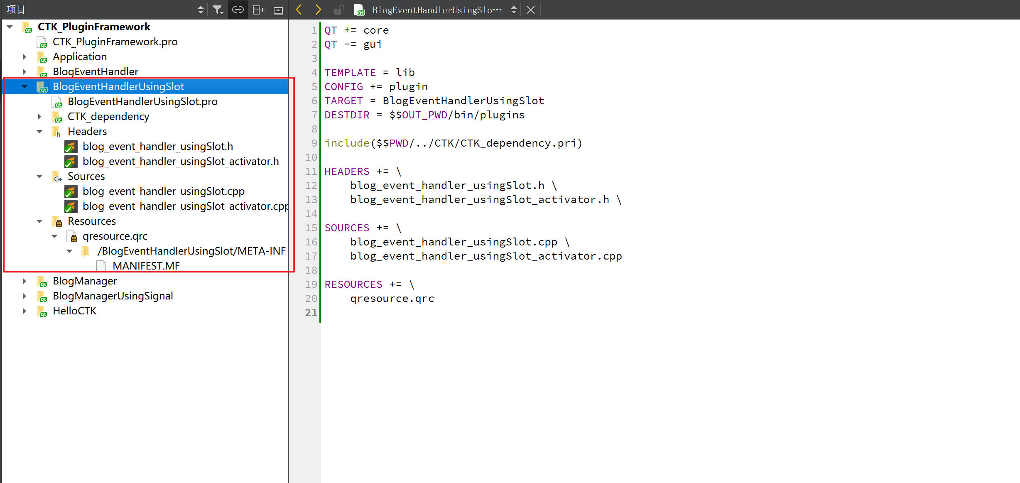Screen dimensions: 1020x483
Task: Expand the Application subproject
Action: pyautogui.click(x=25, y=57)
